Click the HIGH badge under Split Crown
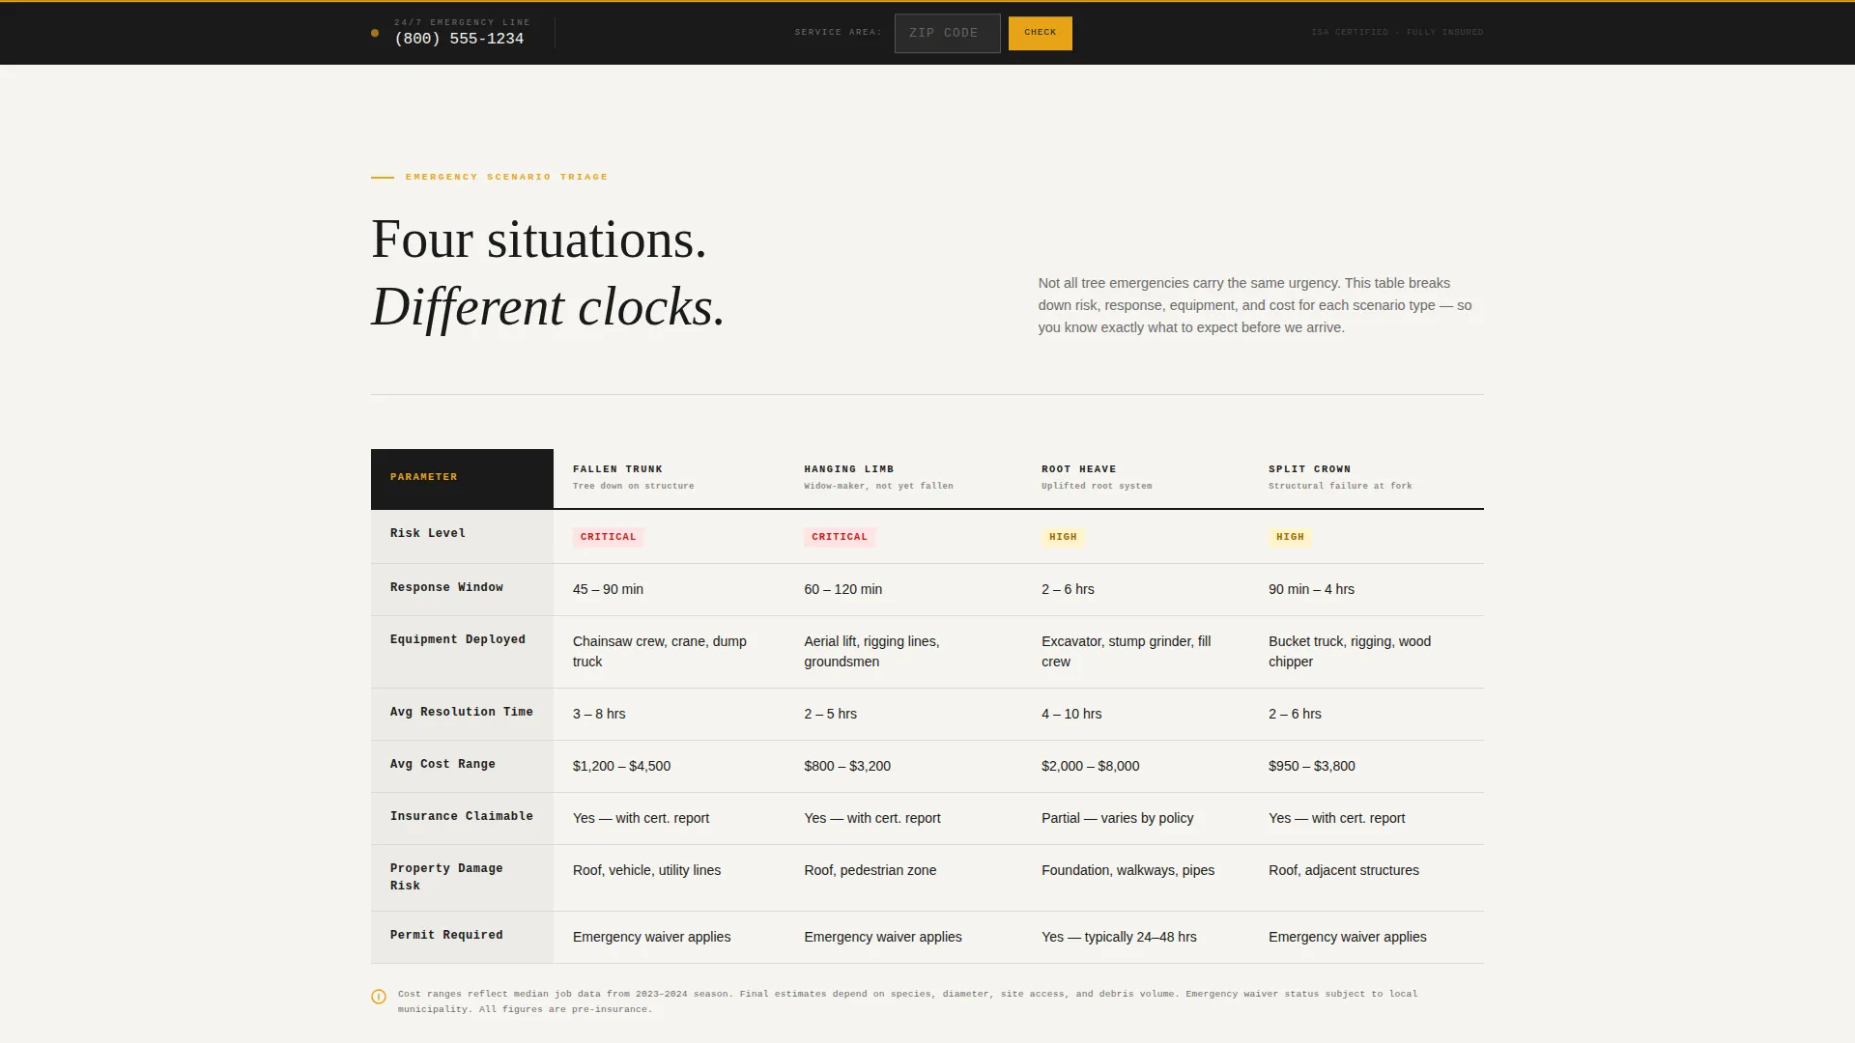The image size is (1855, 1043). point(1290,537)
